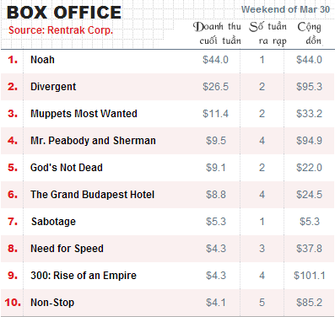Select the Noah movie title

(x=42, y=60)
